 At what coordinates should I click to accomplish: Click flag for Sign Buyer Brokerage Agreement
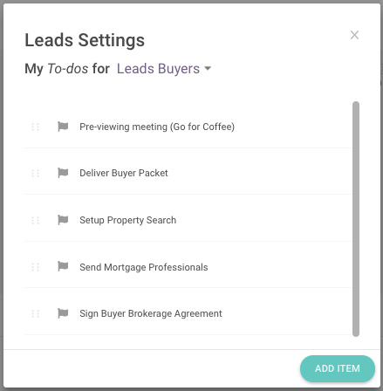pos(63,313)
